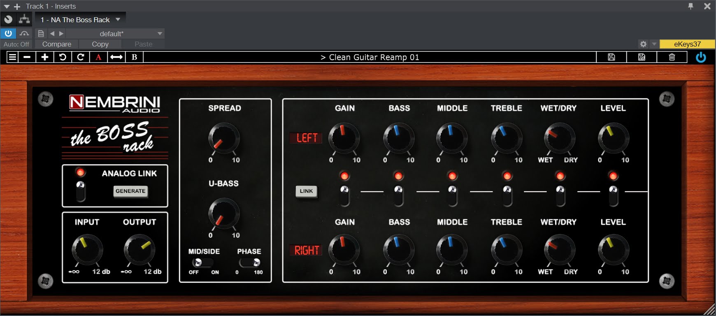Click the circular knob icon top-left
This screenshot has height=316, width=716.
point(8,19)
